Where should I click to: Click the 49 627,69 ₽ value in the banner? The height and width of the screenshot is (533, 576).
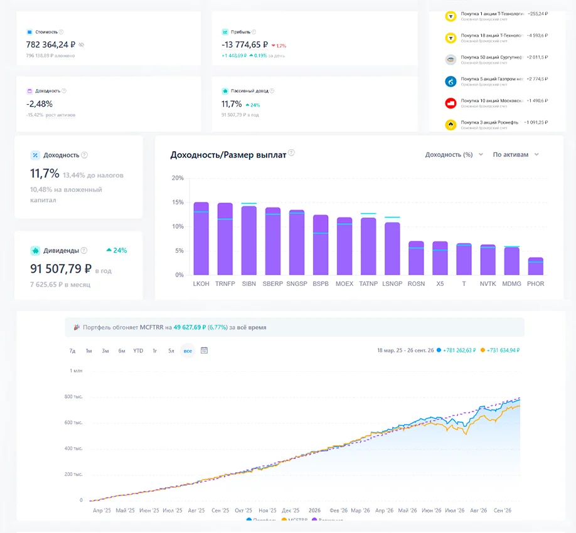(x=189, y=327)
